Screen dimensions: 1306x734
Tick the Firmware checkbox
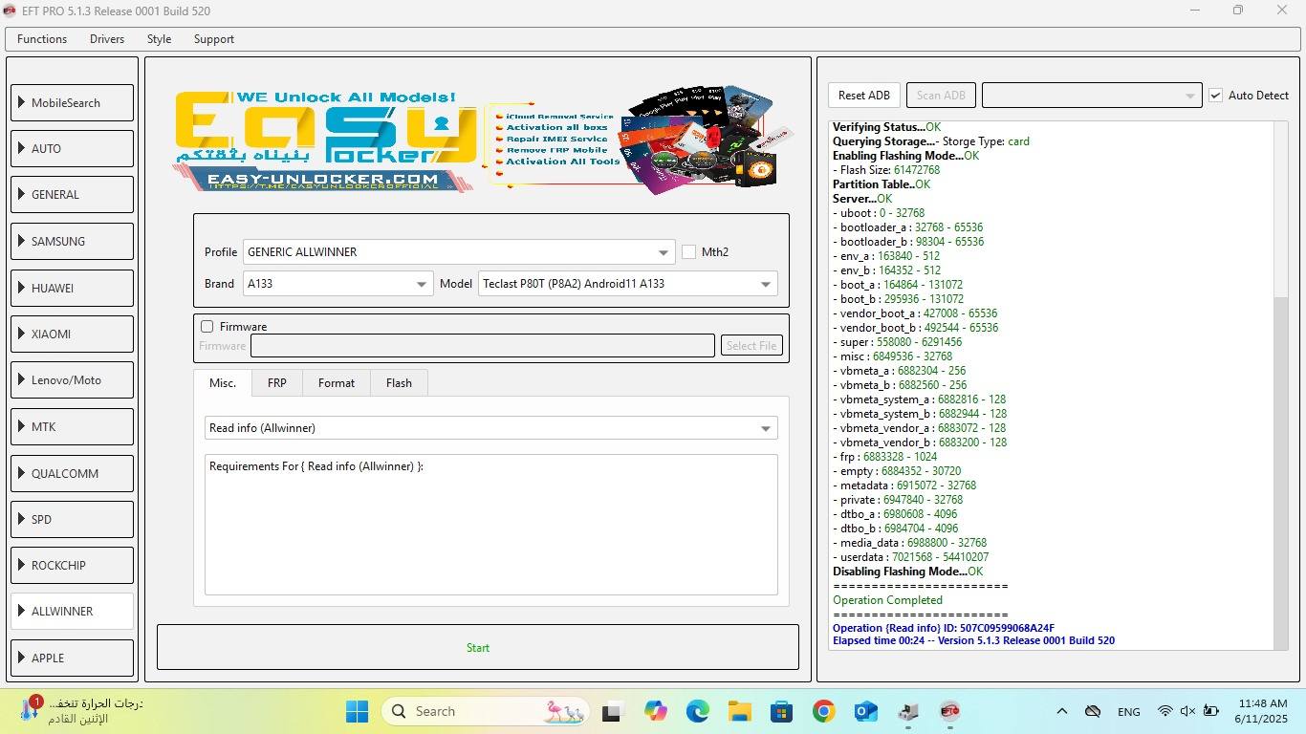[207, 326]
